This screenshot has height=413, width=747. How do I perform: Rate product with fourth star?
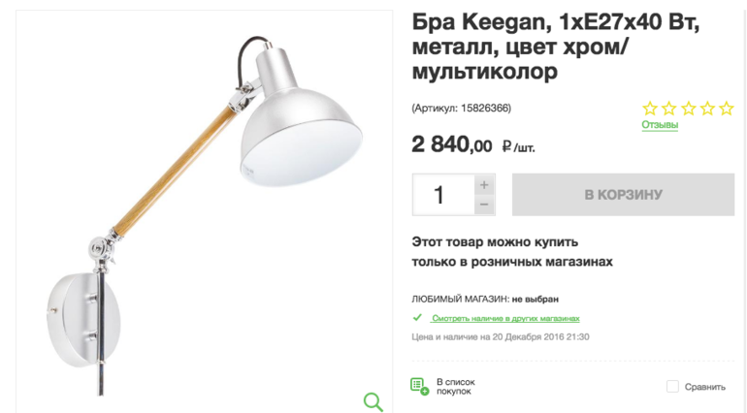706,109
